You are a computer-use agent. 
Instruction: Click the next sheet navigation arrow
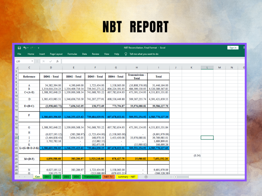click(x=25, y=177)
